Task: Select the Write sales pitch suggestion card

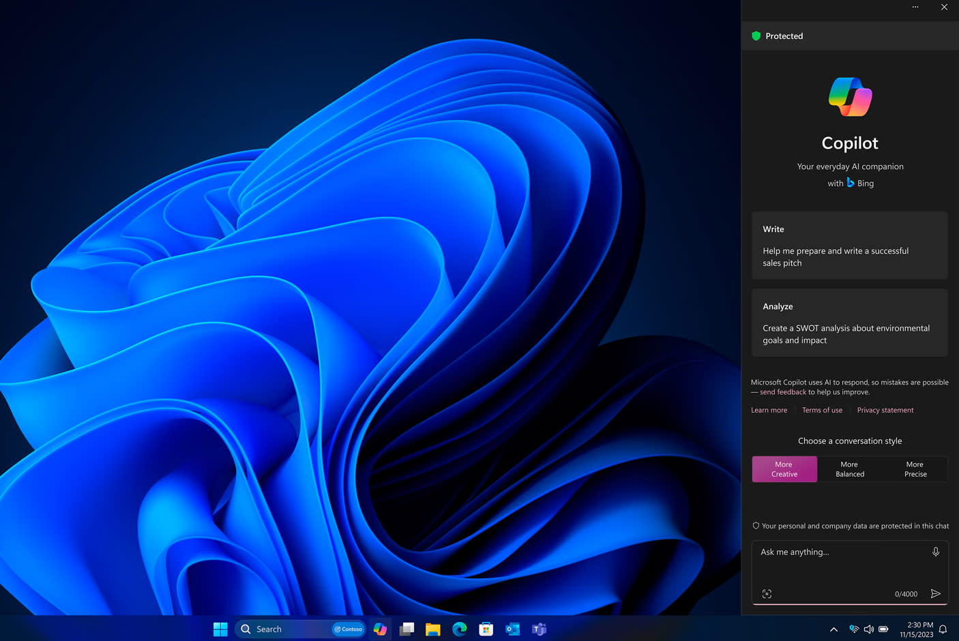Action: pos(849,245)
